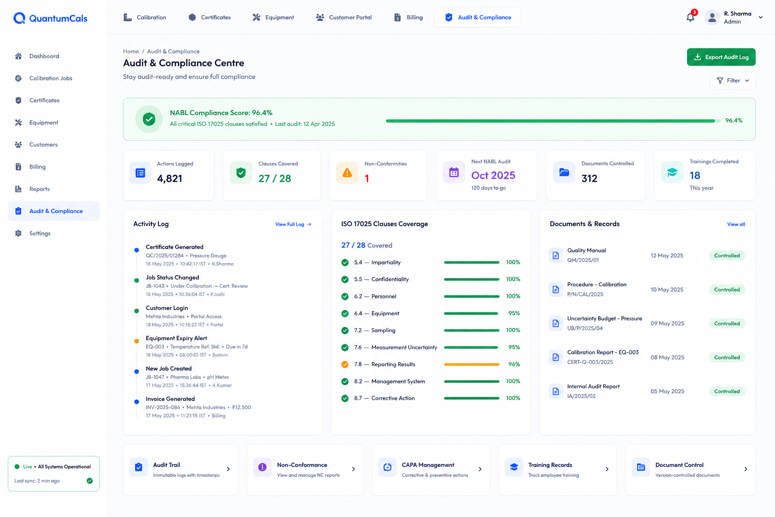
Task: Click the QuantumCals logo
Action: click(x=50, y=18)
